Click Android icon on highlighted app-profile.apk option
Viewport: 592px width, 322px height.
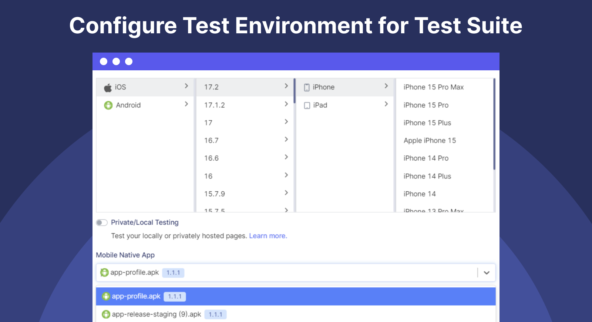pos(106,296)
